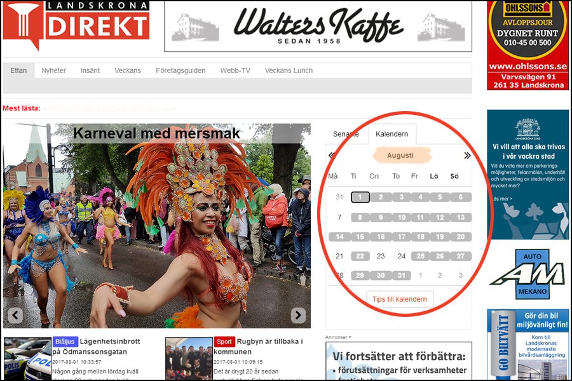572x381 pixels.
Task: Open the Företagsguiden menu item
Action: tap(180, 70)
